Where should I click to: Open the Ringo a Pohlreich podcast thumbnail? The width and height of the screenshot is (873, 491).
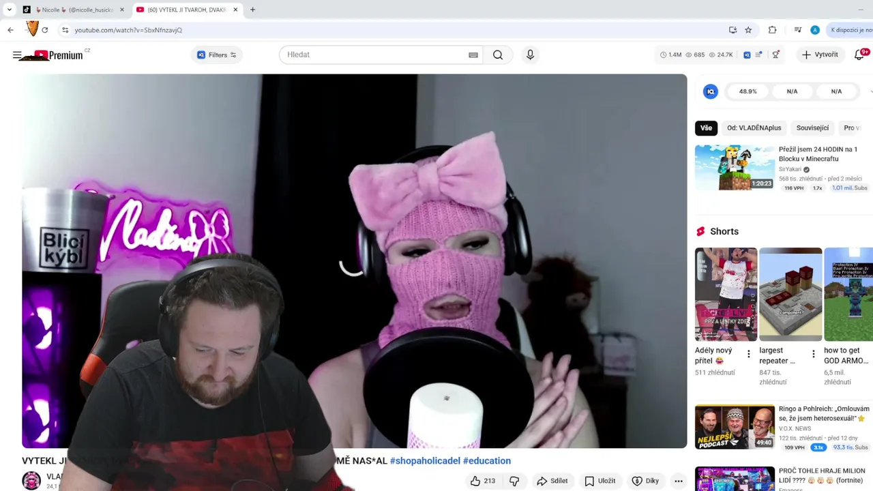pyautogui.click(x=735, y=427)
